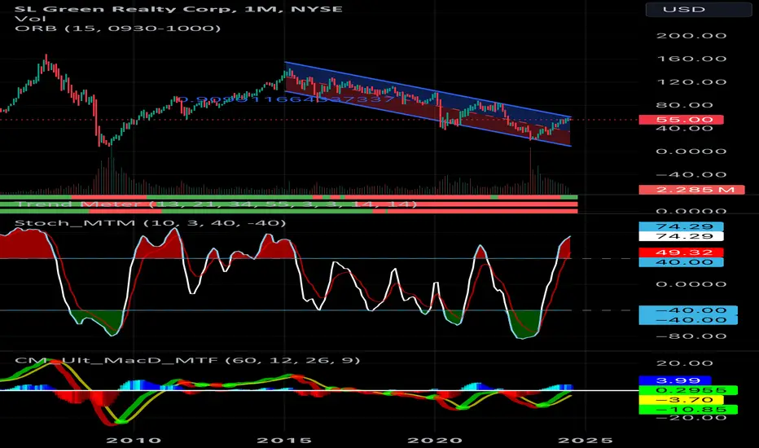The height and width of the screenshot is (448, 759).
Task: Select the blue 74.29 stochastic value
Action: click(681, 226)
